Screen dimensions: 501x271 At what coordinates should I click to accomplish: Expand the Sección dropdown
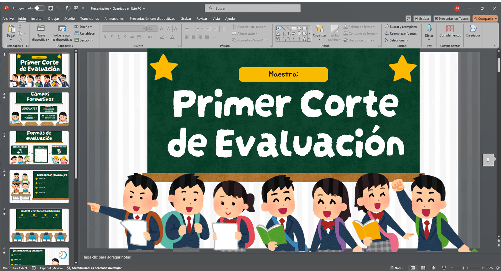[84, 40]
